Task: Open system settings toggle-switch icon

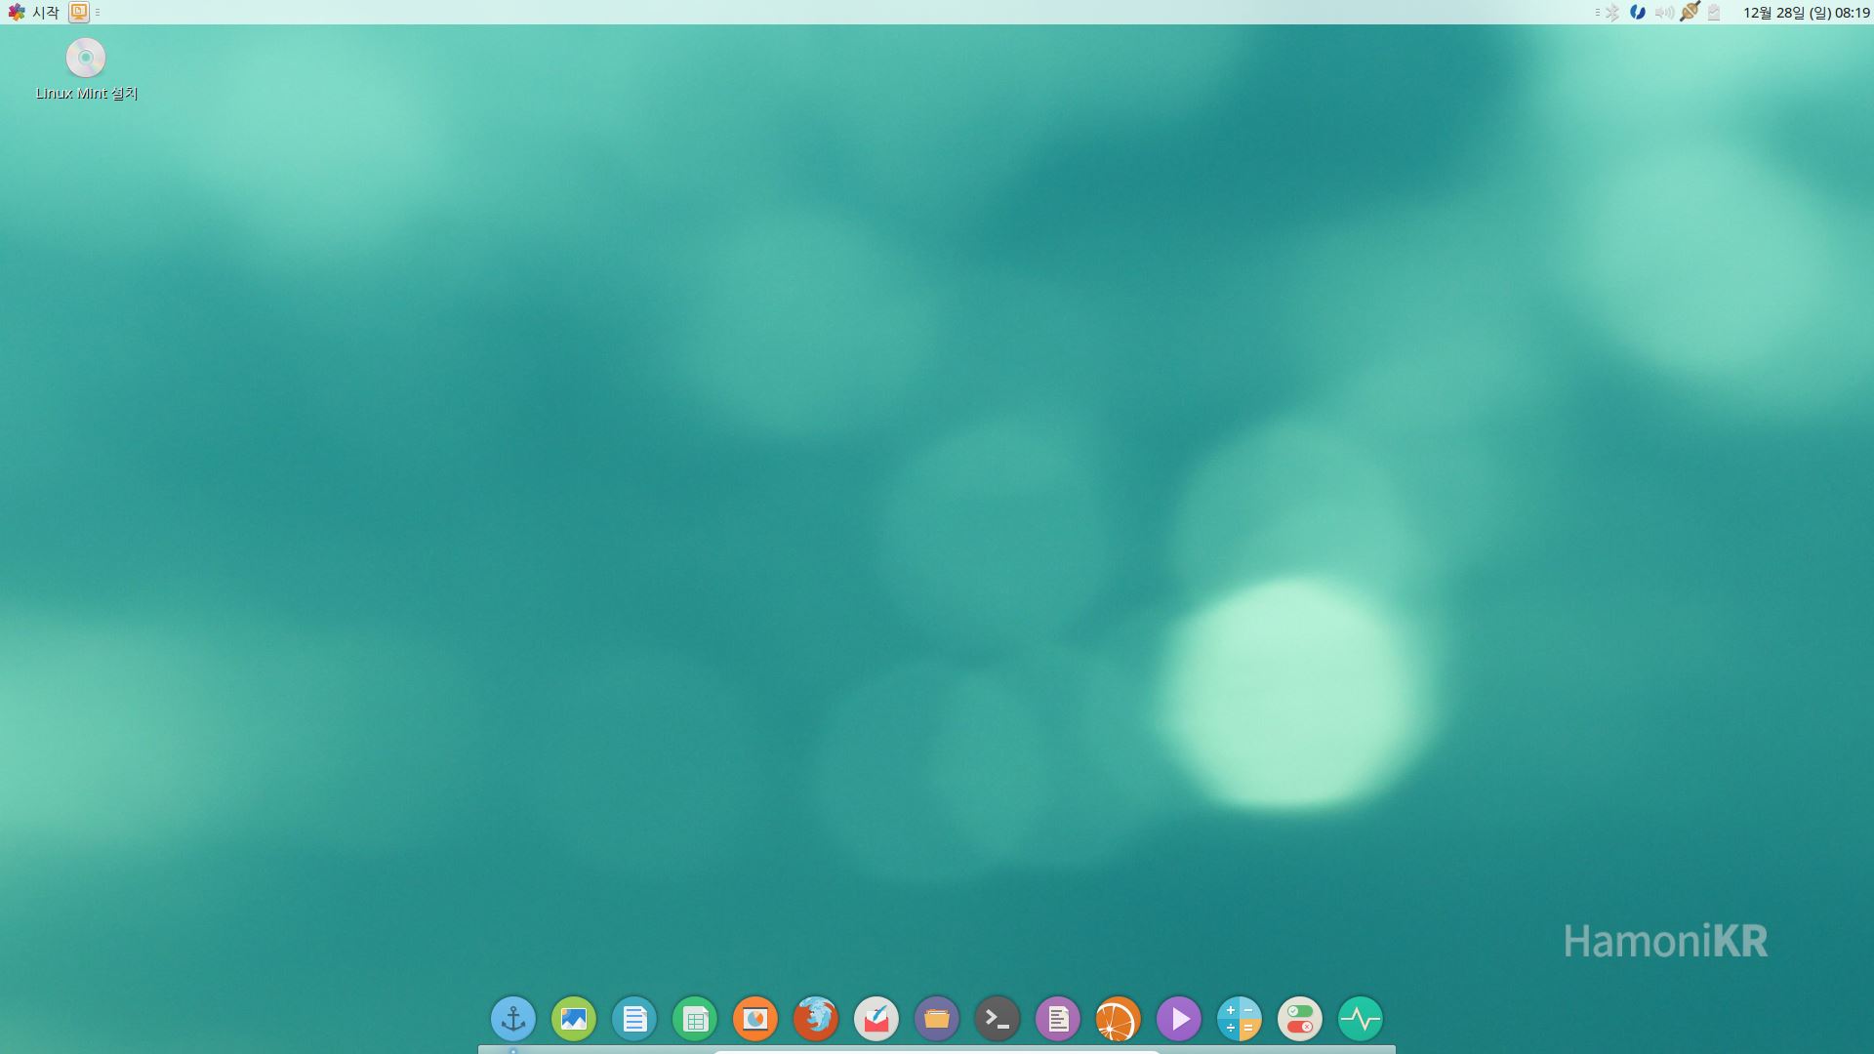Action: point(1300,1019)
